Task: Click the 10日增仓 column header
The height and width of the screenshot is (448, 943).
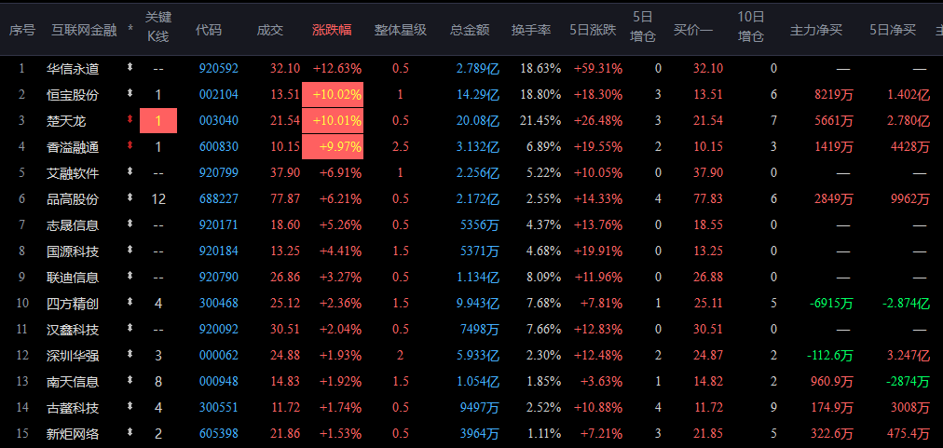Action: coord(751,28)
